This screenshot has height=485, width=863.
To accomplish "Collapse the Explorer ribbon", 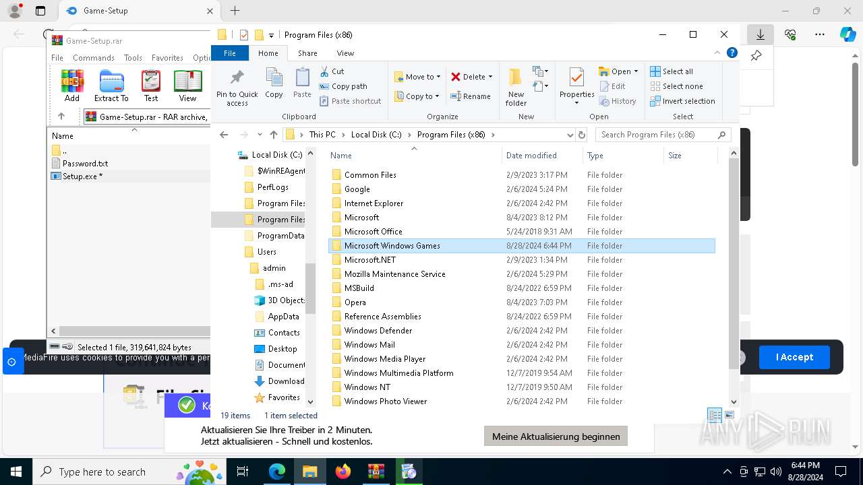I will tap(717, 53).
